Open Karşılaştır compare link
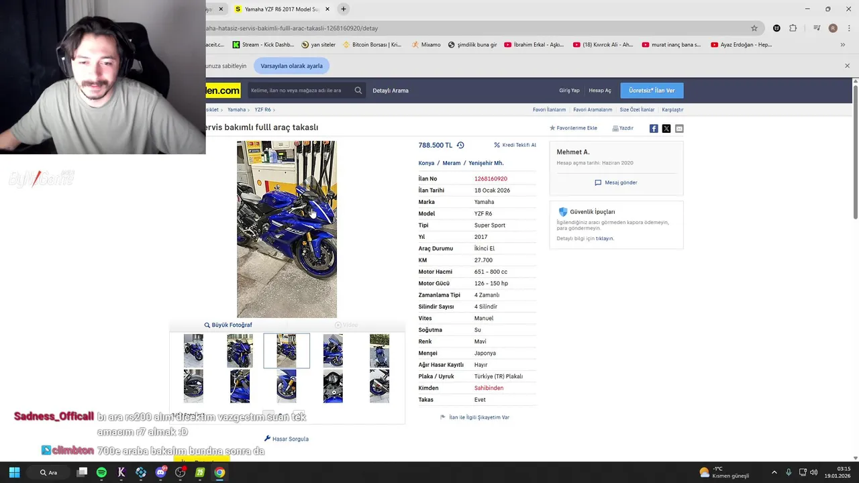The height and width of the screenshot is (483, 859). coord(672,109)
